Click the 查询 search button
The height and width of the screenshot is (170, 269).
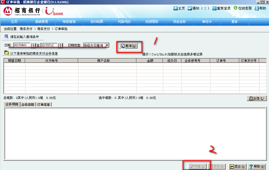click(x=129, y=46)
